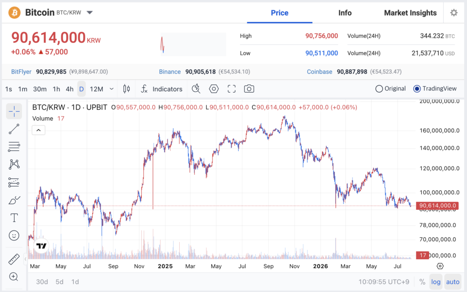Toggle auto scale
Viewport: 467px width, 292px height.
(x=453, y=282)
